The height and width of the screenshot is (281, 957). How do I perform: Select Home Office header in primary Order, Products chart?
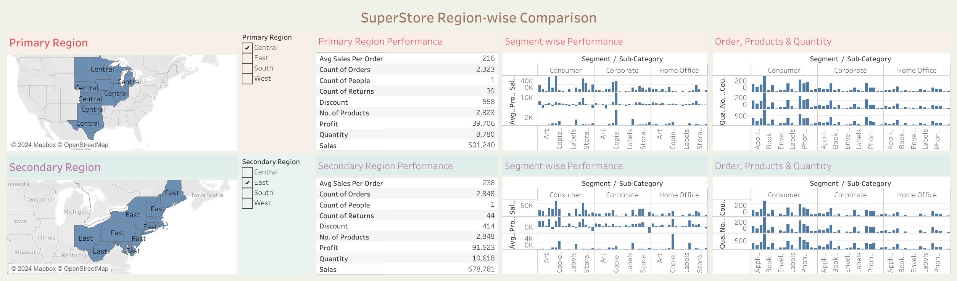pos(917,70)
